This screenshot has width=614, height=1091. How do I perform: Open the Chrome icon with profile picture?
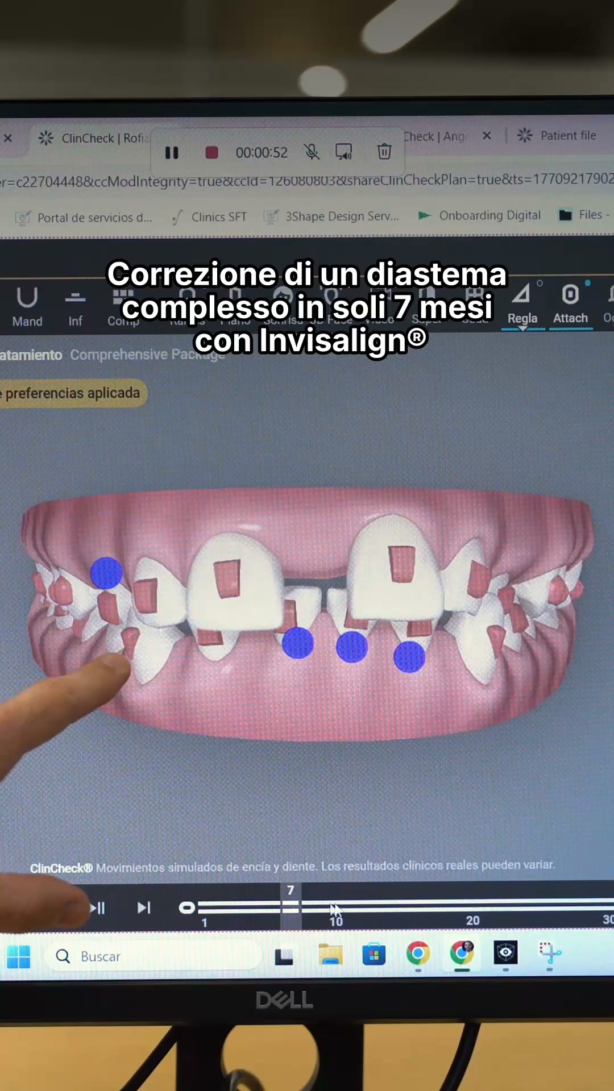tap(462, 953)
